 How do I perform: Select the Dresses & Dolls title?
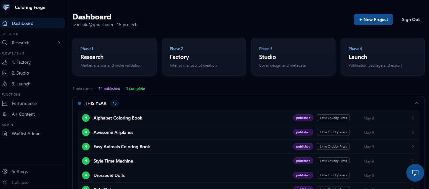[x=109, y=175]
